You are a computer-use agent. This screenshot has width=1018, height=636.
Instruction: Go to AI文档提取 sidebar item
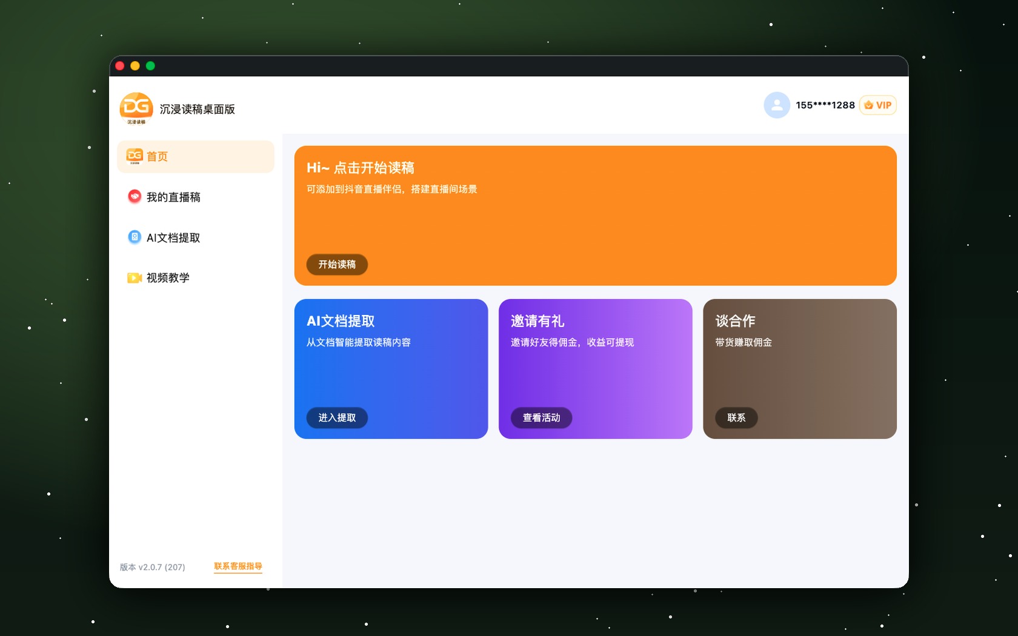(x=196, y=237)
